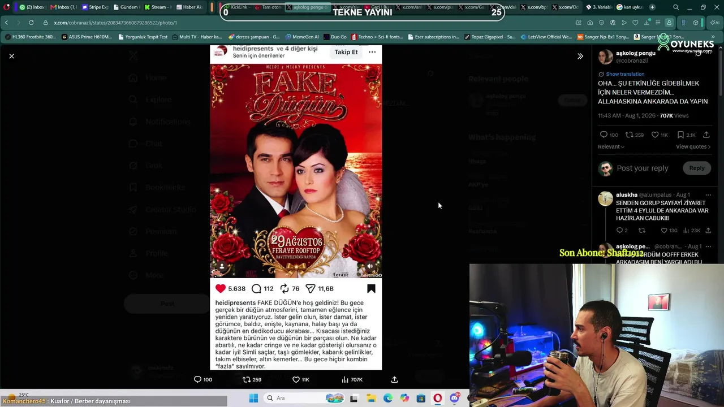Open a new browser tab with plus
This screenshot has width=724, height=407.
pos(652,7)
